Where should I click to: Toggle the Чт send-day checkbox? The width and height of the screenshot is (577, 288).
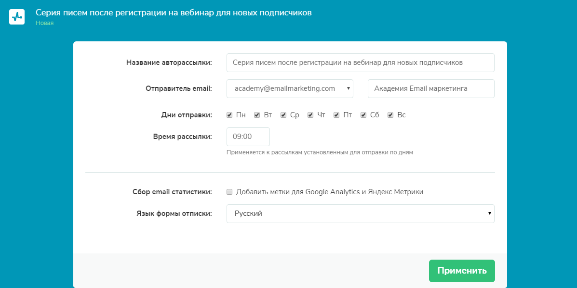tap(310, 115)
